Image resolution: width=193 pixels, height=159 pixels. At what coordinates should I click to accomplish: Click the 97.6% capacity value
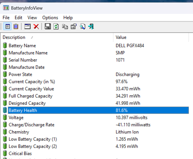[121, 82]
